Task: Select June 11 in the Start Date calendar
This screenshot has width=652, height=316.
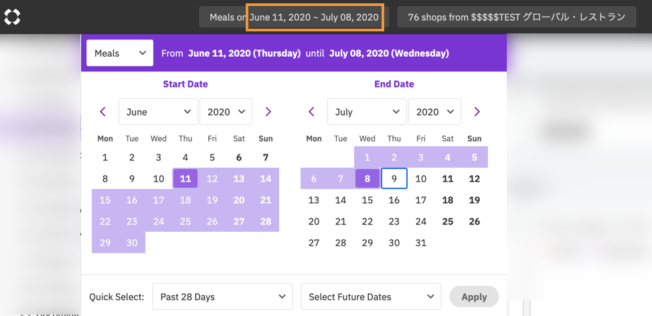Action: pyautogui.click(x=185, y=179)
